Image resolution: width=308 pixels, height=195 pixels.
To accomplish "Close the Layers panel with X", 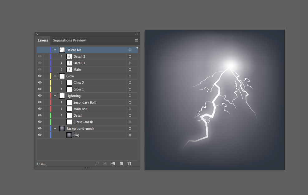I will point(37,34).
